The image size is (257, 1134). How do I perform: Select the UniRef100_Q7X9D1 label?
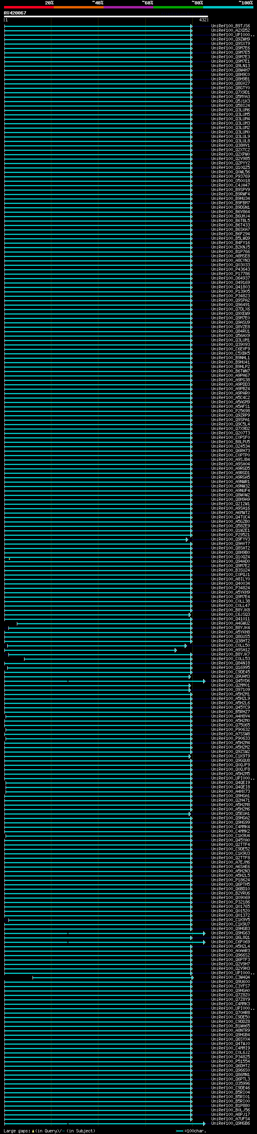pos(230,93)
